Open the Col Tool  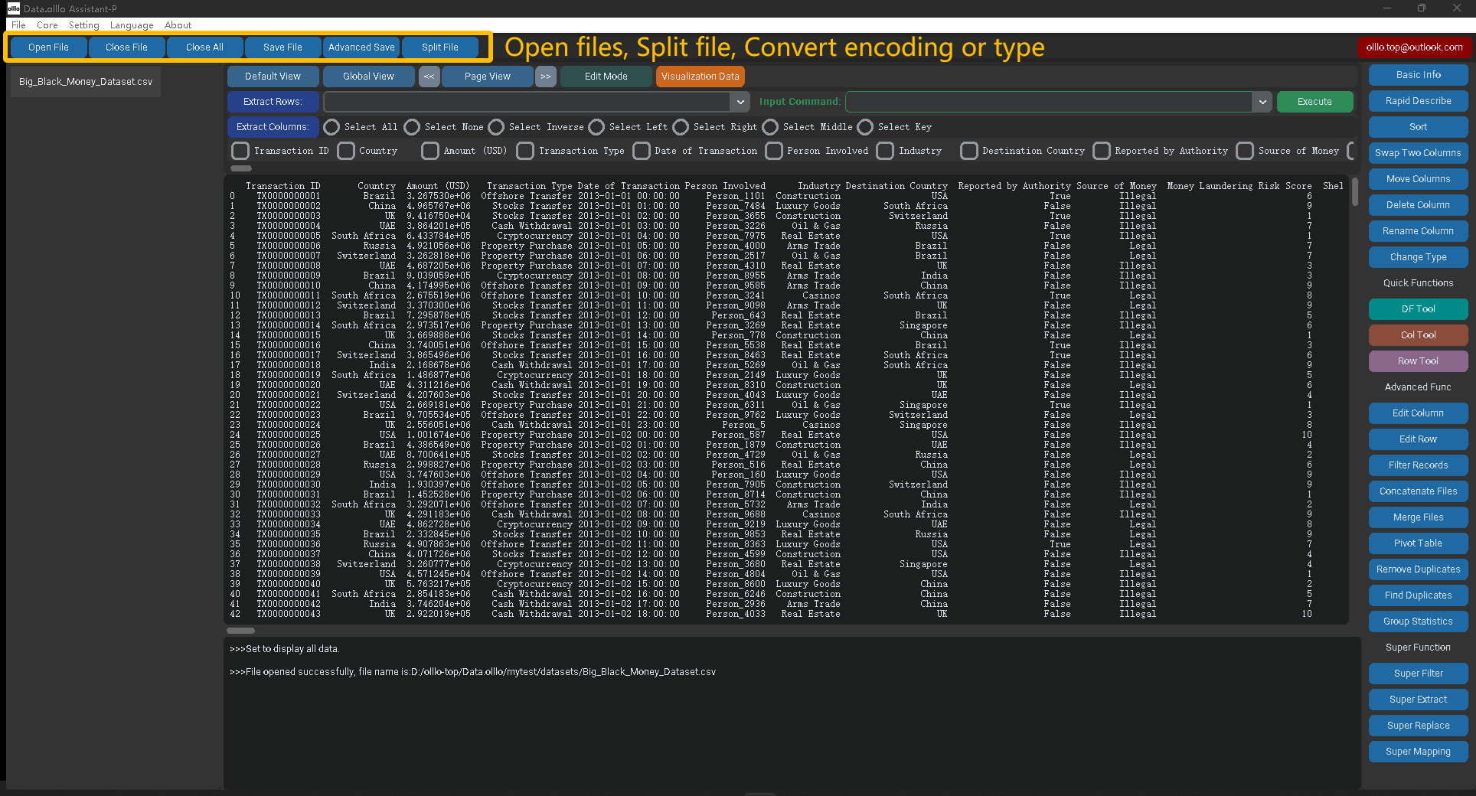pos(1418,335)
